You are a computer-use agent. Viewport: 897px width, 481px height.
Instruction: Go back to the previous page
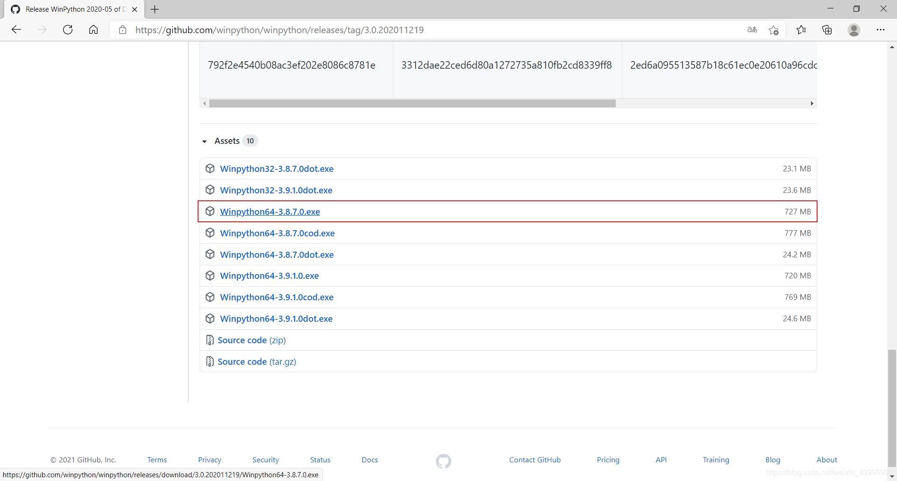16,30
